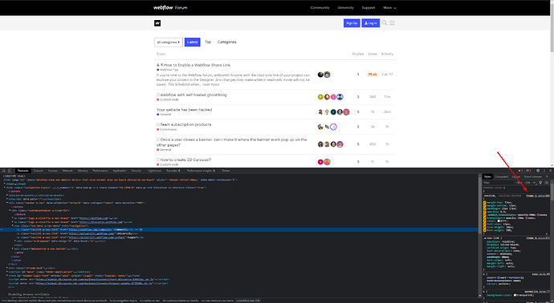
Task: Expand the section id main node
Action: (7, 272)
